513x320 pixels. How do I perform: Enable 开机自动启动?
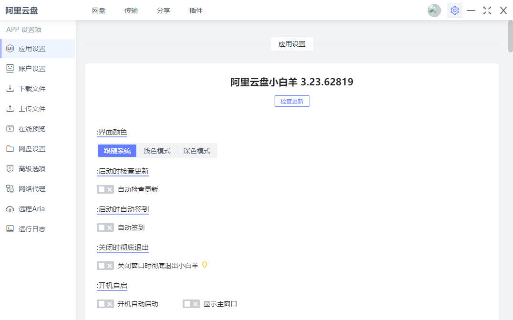105,303
